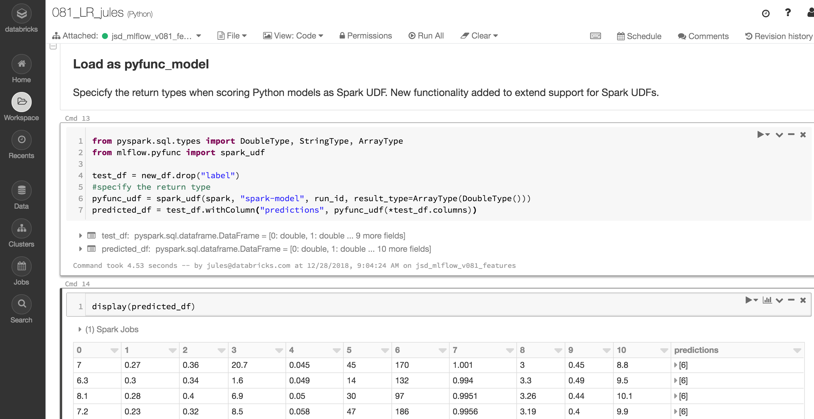The image size is (814, 419).
Task: Open Revision history
Action: coord(779,36)
